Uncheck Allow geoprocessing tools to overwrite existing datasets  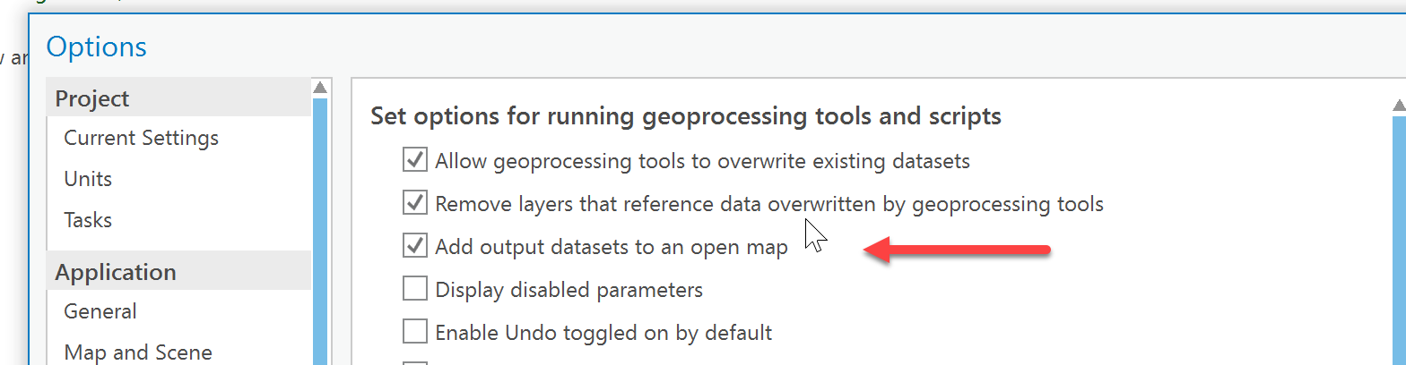click(x=414, y=161)
